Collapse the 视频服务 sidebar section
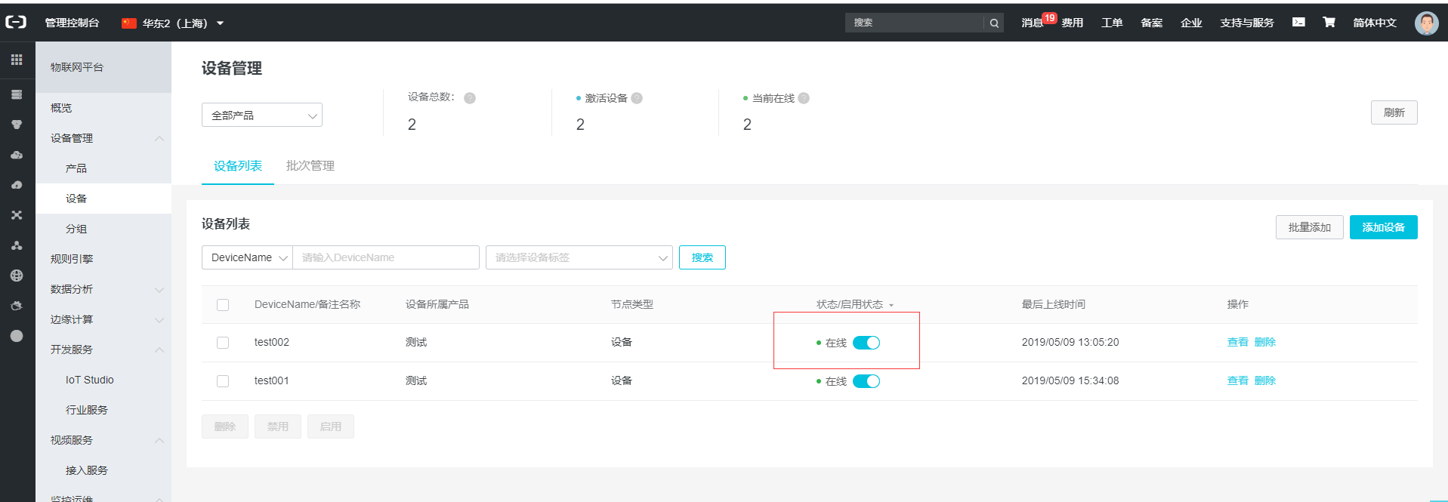This screenshot has height=502, width=1448. tap(159, 440)
